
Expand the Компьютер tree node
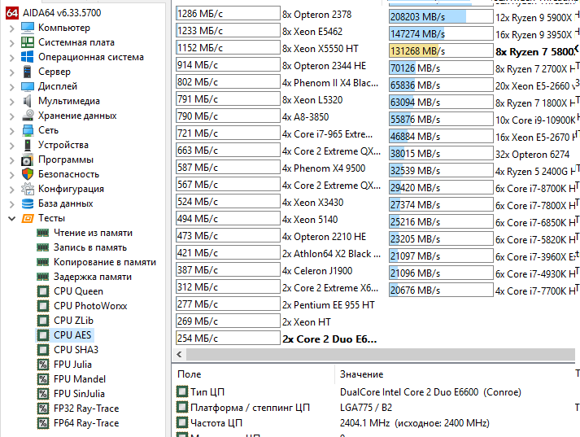coord(12,28)
